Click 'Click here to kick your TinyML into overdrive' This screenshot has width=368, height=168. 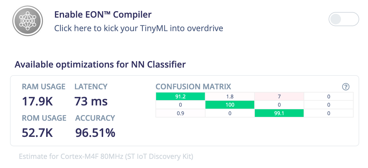pyautogui.click(x=138, y=28)
